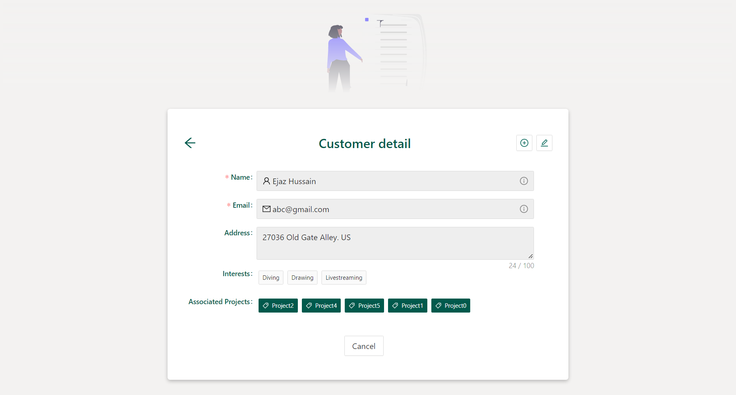Image resolution: width=736 pixels, height=395 pixels.
Task: Click the Email input showing abc@gmail.com
Action: click(x=395, y=209)
